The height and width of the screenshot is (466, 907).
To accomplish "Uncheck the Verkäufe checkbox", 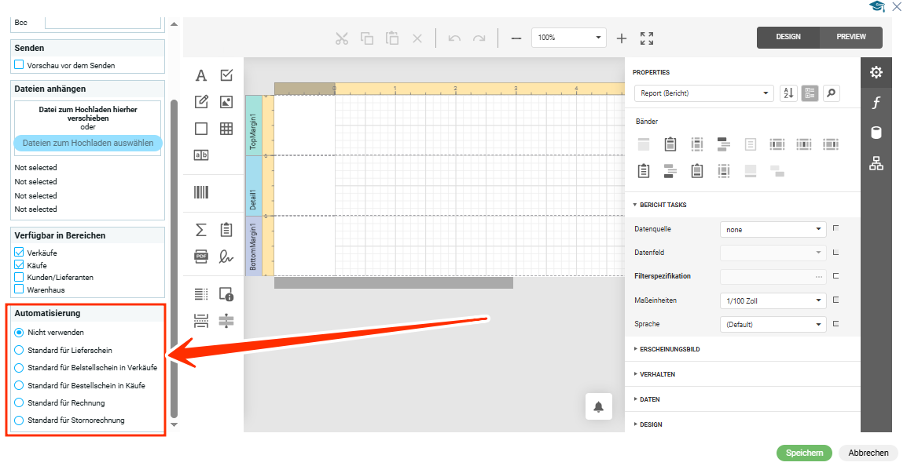I will 20,253.
